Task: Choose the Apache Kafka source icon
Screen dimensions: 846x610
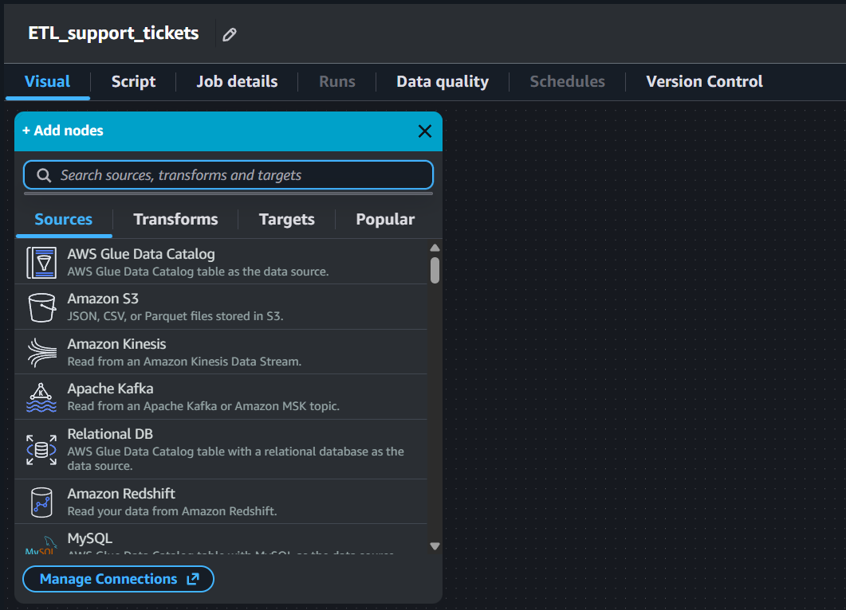Action: 41,397
